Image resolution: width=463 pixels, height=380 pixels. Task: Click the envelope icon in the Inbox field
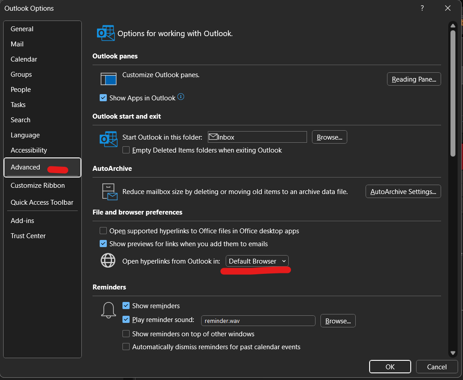(x=213, y=136)
